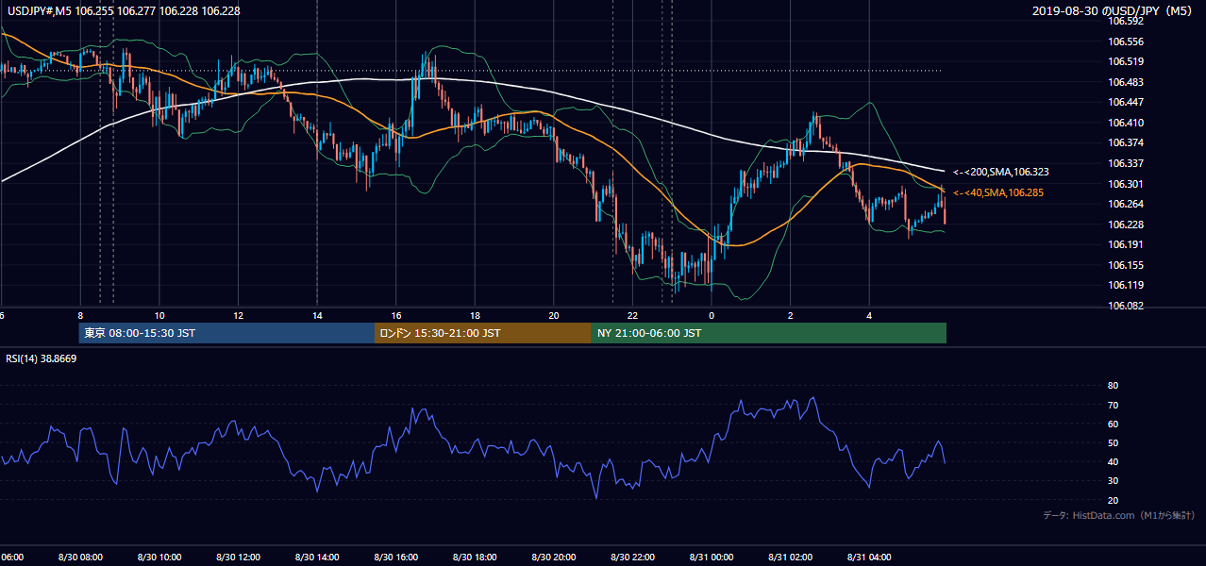
Task: Click the USDJPY#,M5 title with OHLC values
Action: (x=122, y=9)
